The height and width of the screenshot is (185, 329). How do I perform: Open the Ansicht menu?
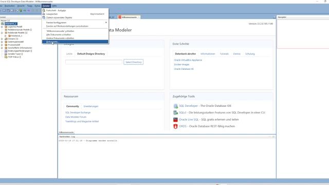pos(21,6)
